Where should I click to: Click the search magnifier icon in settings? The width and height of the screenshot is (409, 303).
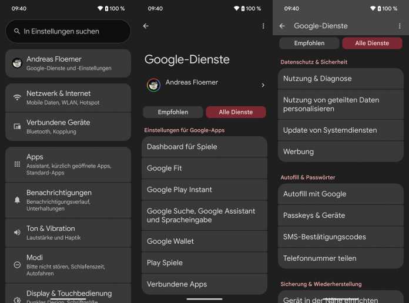pyautogui.click(x=17, y=31)
